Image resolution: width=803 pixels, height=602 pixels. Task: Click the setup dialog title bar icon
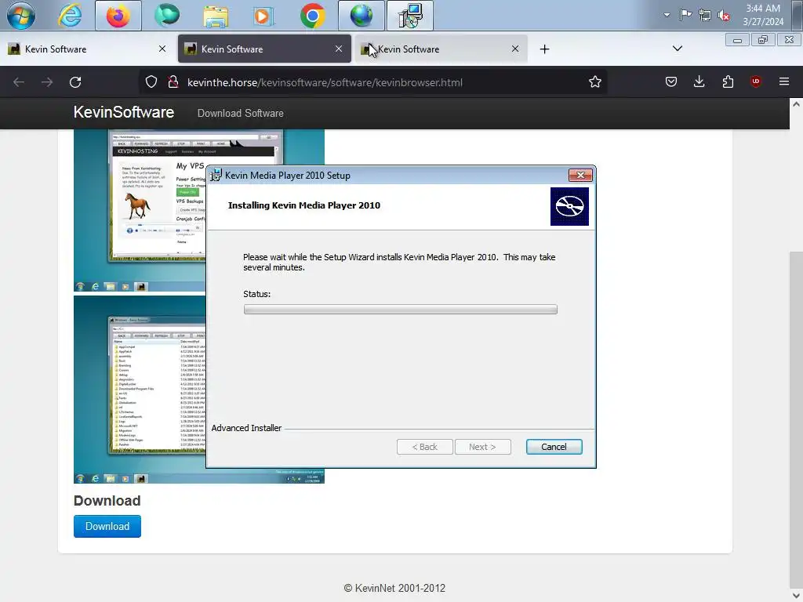(216, 175)
